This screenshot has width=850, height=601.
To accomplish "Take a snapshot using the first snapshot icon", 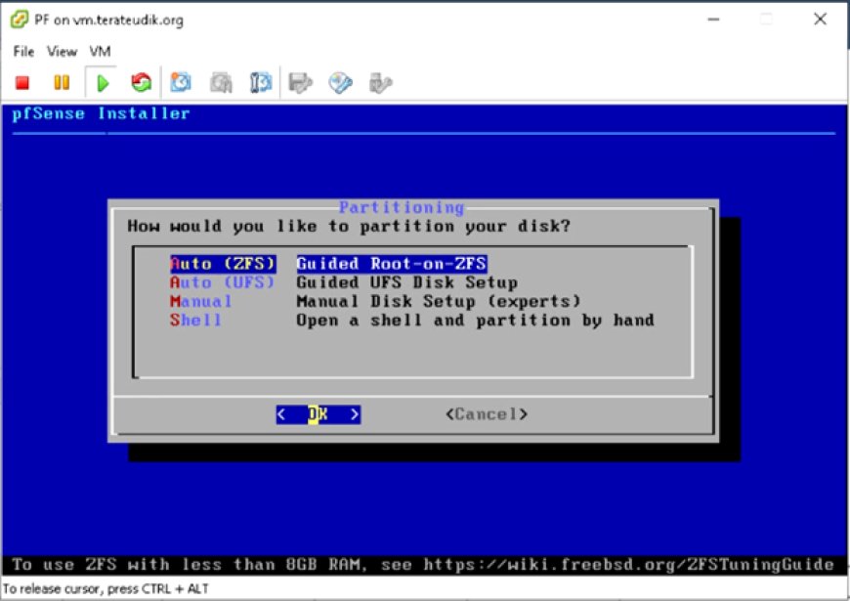I will click(181, 83).
